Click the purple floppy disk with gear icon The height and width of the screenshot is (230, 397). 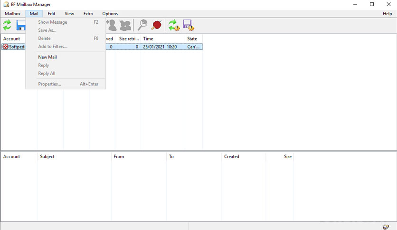[x=189, y=25]
